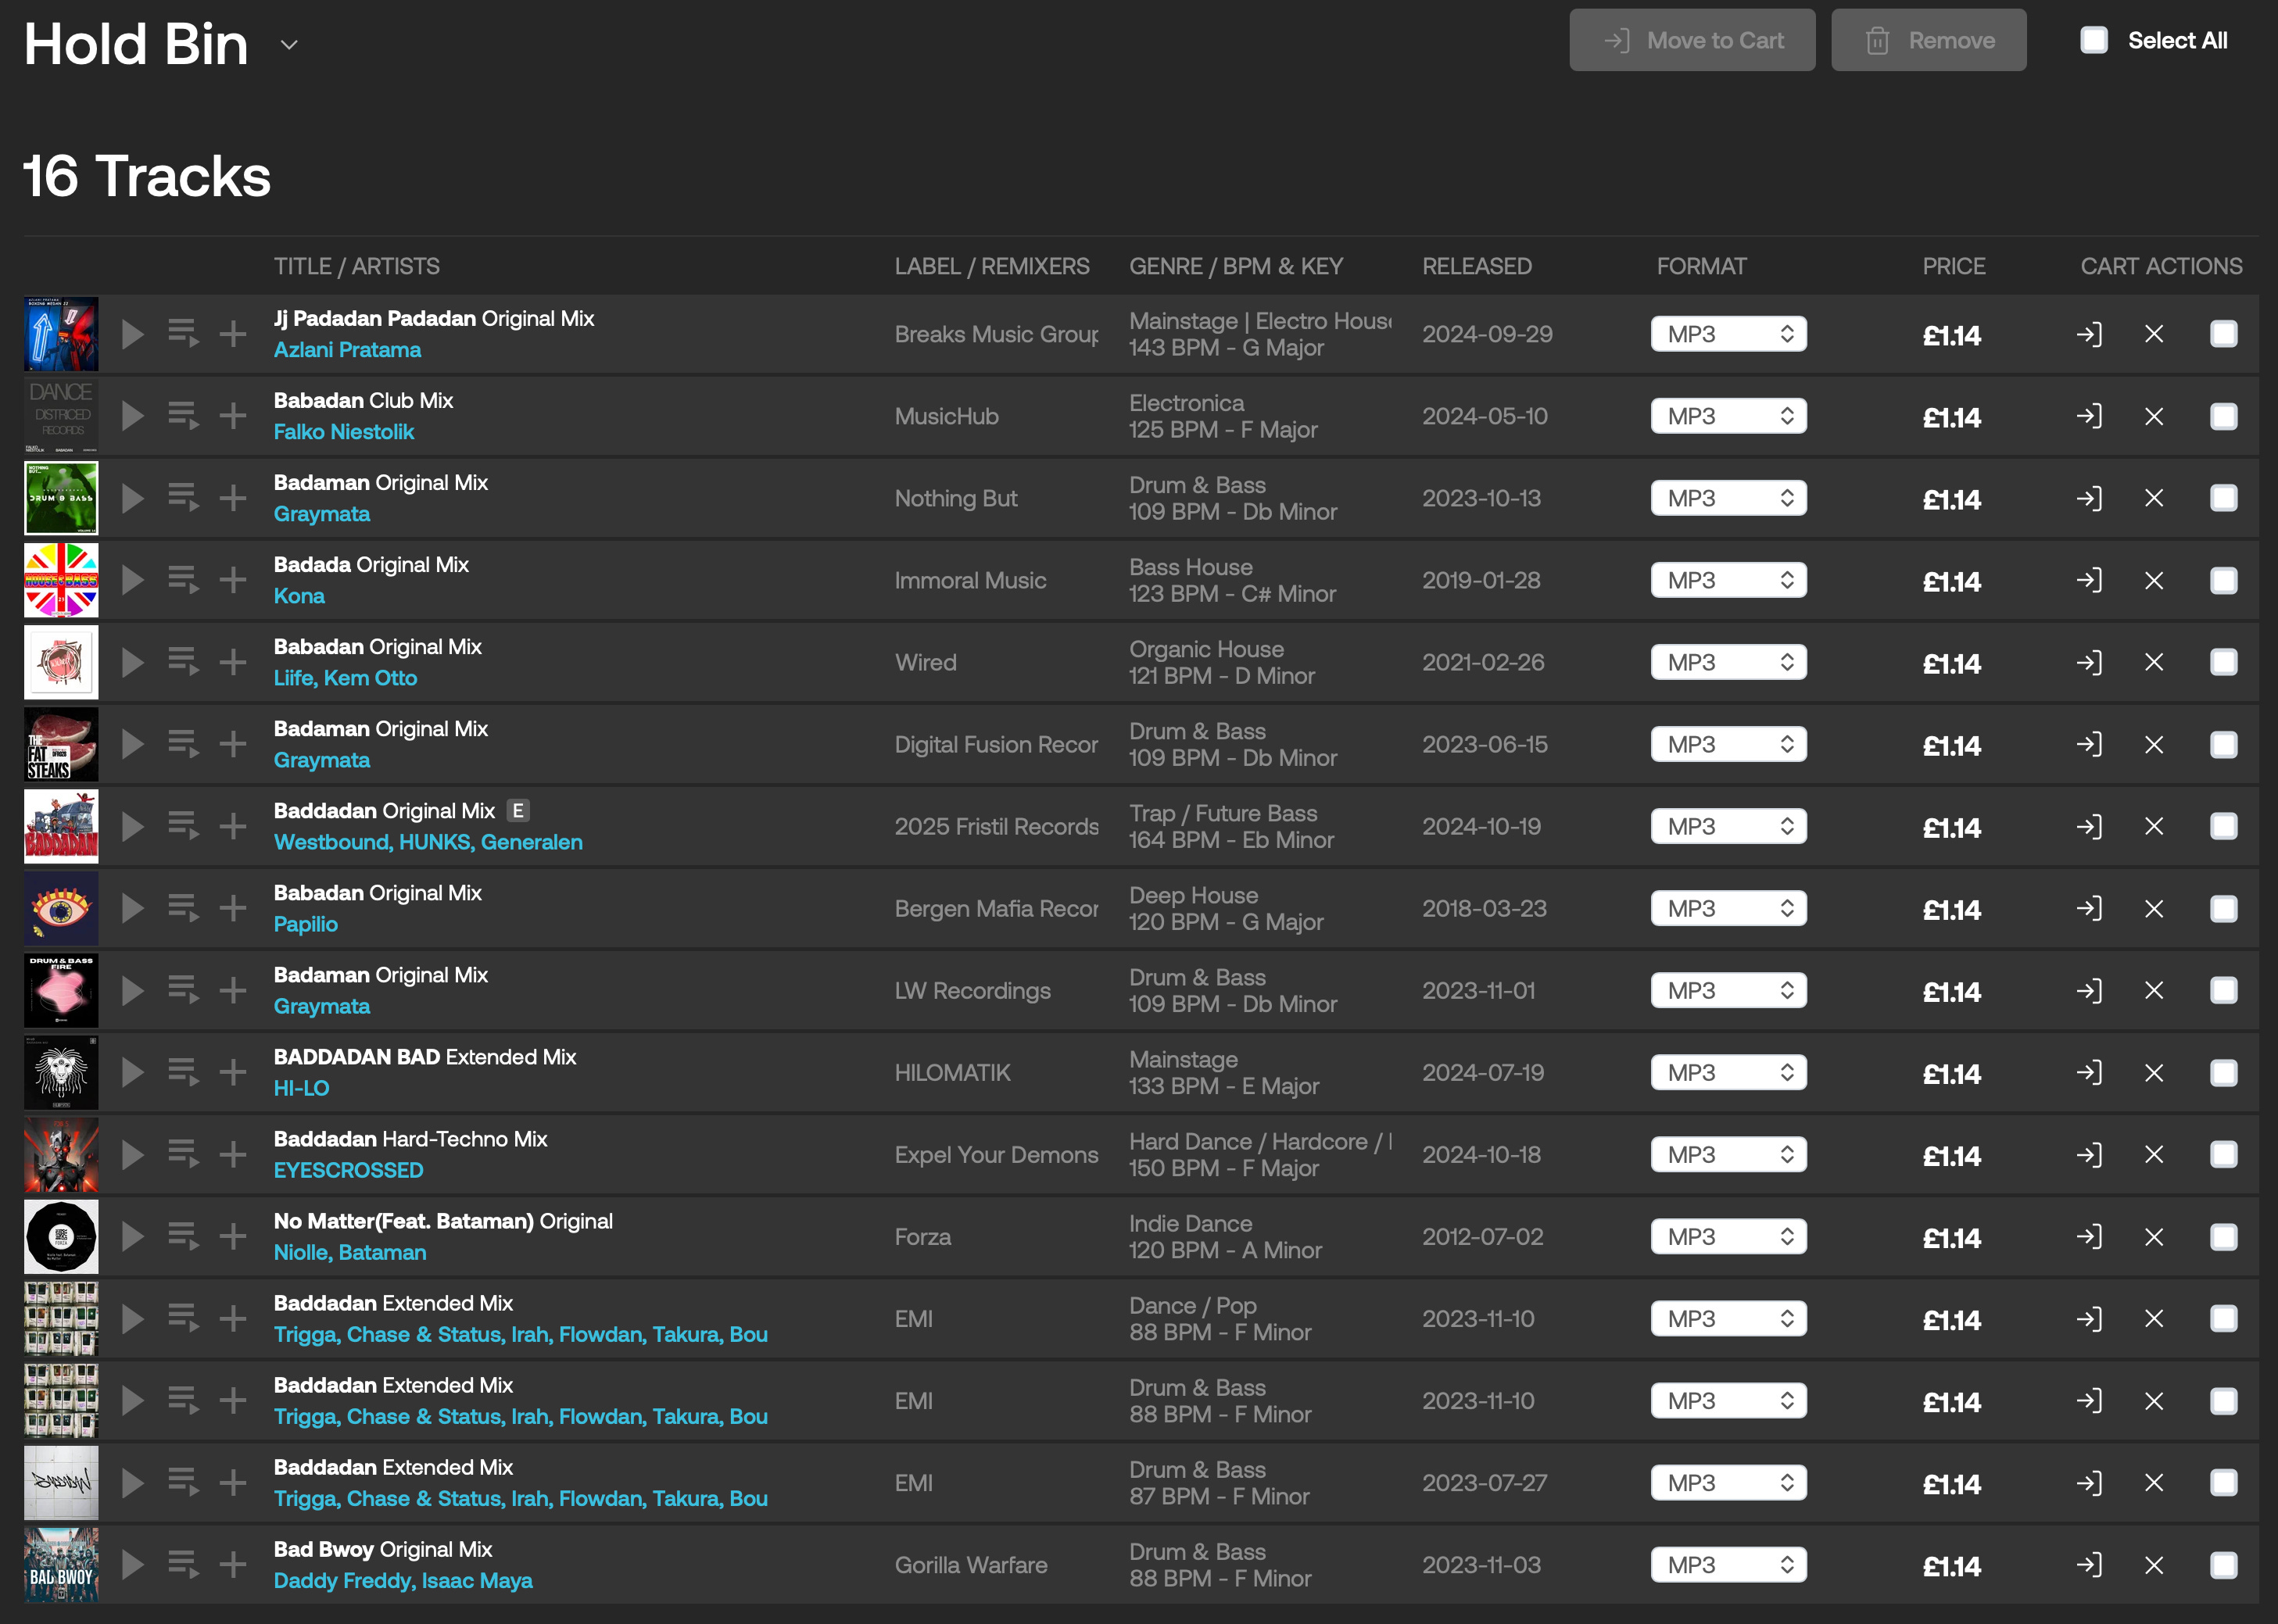Expand the Hold Bin dropdown chevron
The image size is (2278, 1624).
pos(289,45)
